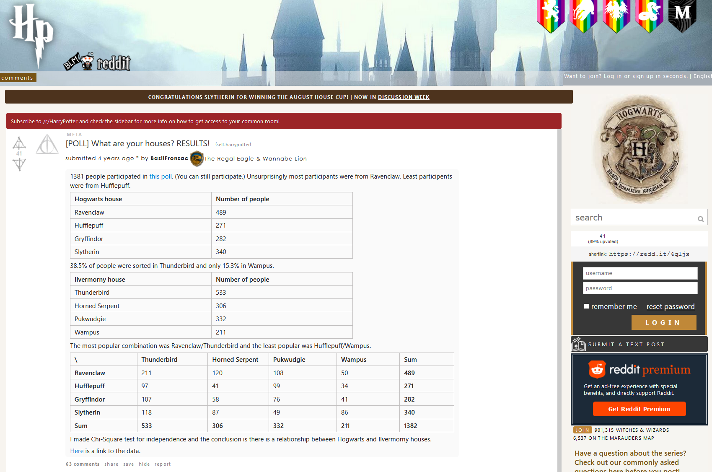Click 'Log in or sign up' header link
712x472 pixels.
(645, 76)
